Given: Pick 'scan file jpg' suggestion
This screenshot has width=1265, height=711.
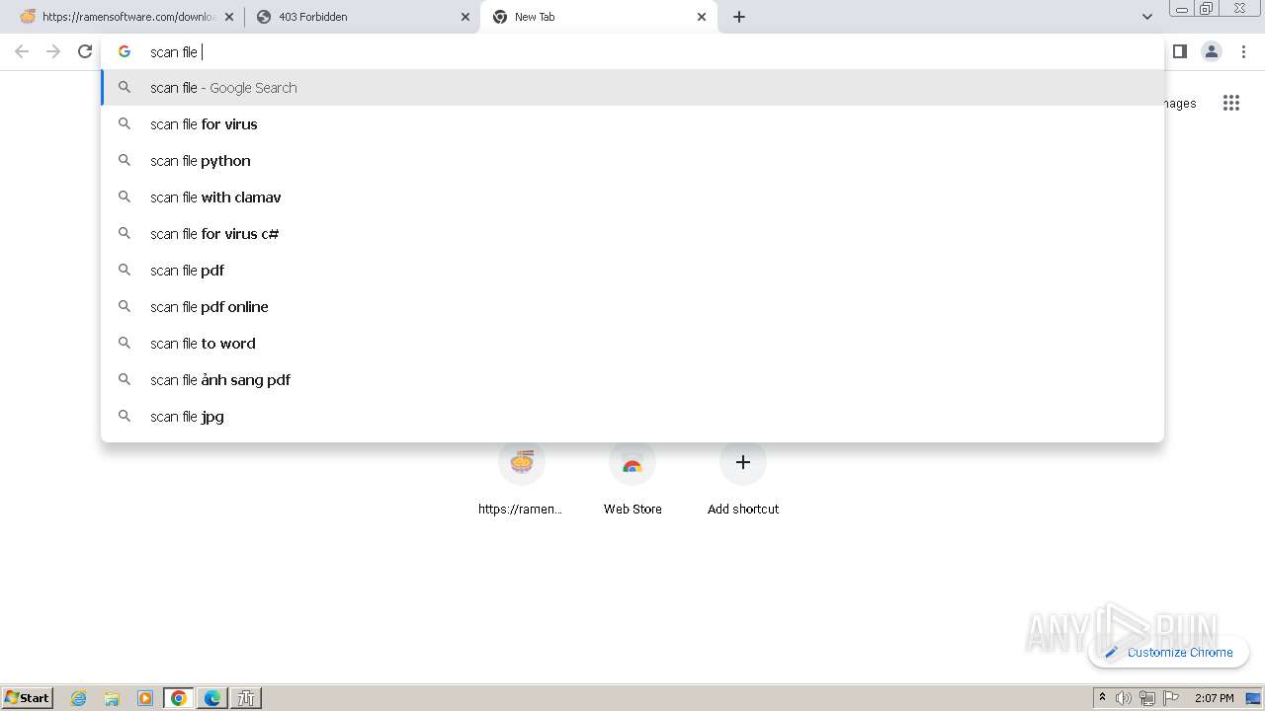Looking at the screenshot, I should [x=632, y=416].
